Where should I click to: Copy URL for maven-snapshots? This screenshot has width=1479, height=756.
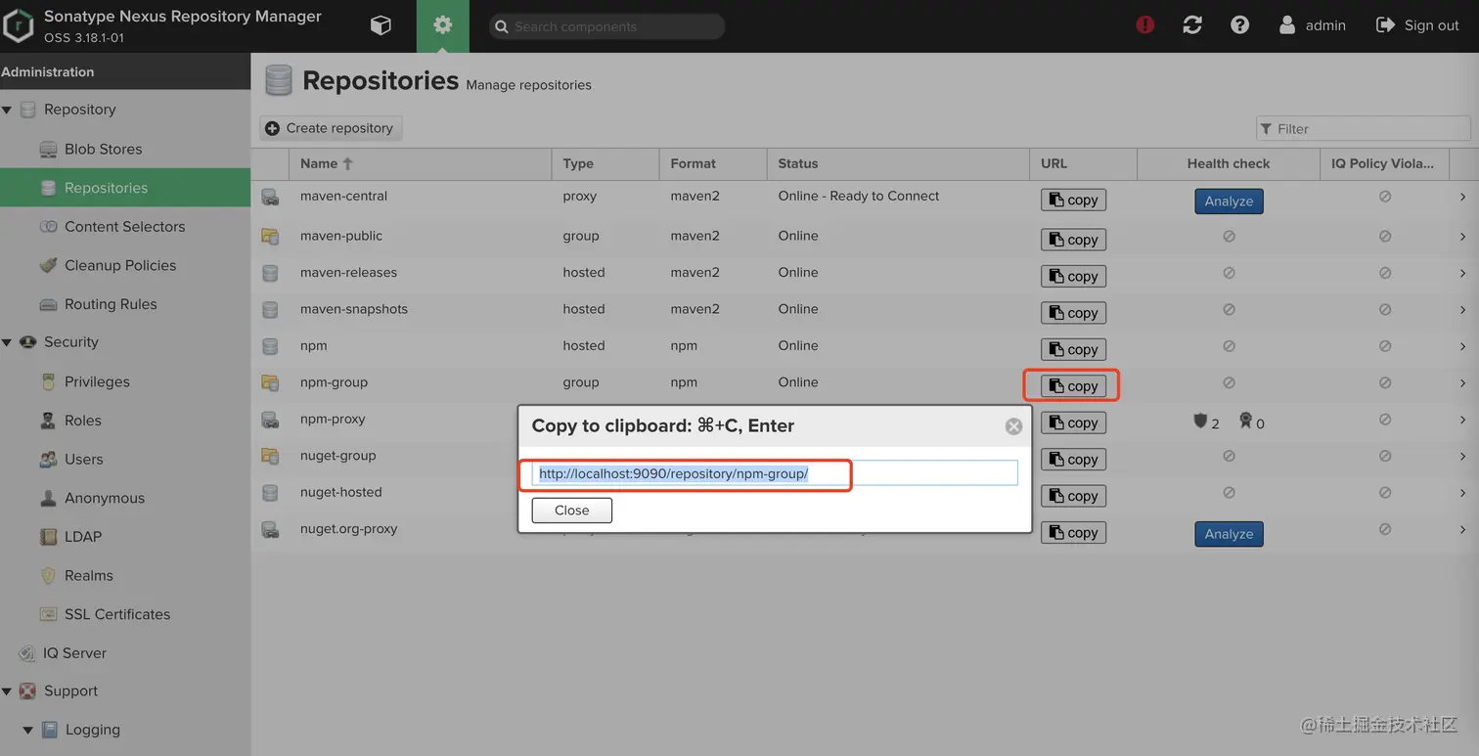[1073, 313]
